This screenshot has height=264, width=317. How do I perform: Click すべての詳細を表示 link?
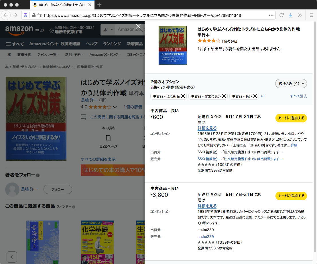coord(98,159)
